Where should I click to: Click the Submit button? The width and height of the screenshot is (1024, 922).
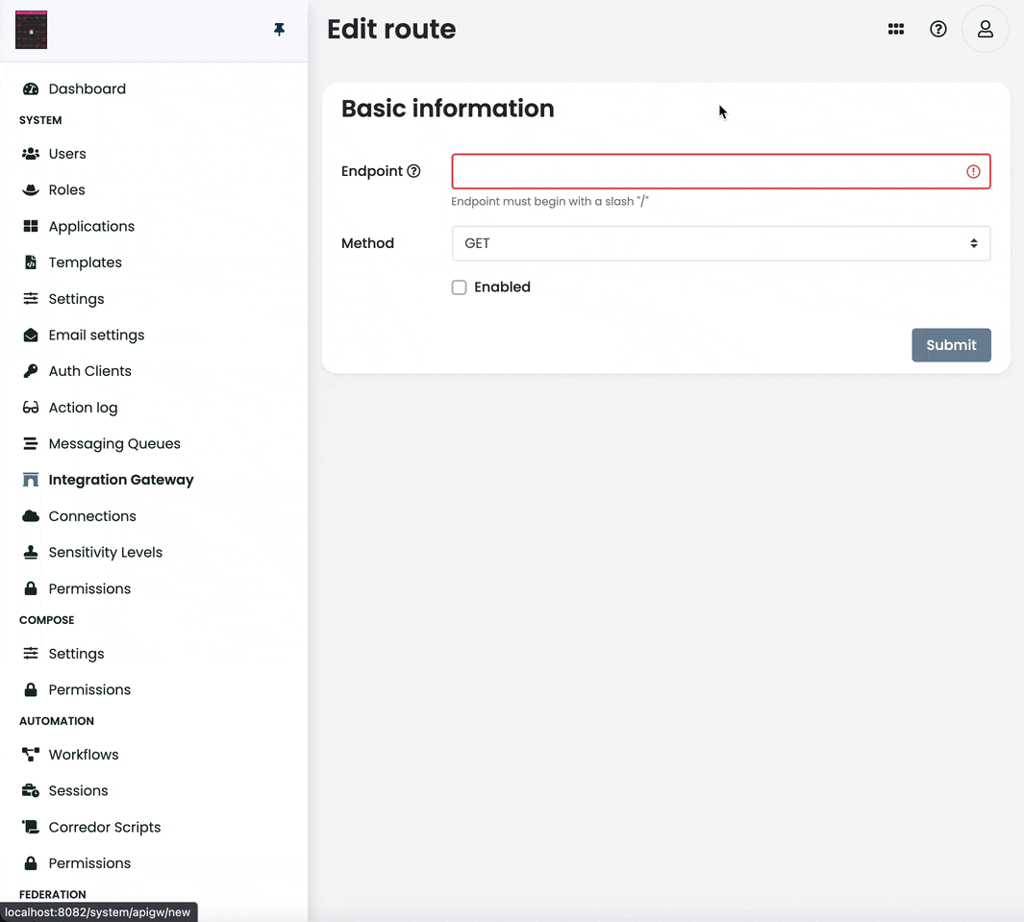point(951,345)
